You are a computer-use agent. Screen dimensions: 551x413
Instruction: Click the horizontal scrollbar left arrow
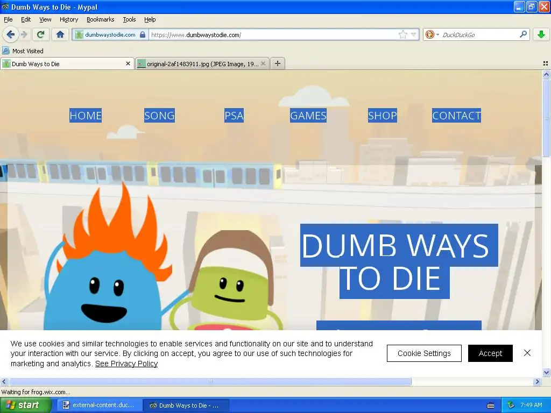[4, 381]
